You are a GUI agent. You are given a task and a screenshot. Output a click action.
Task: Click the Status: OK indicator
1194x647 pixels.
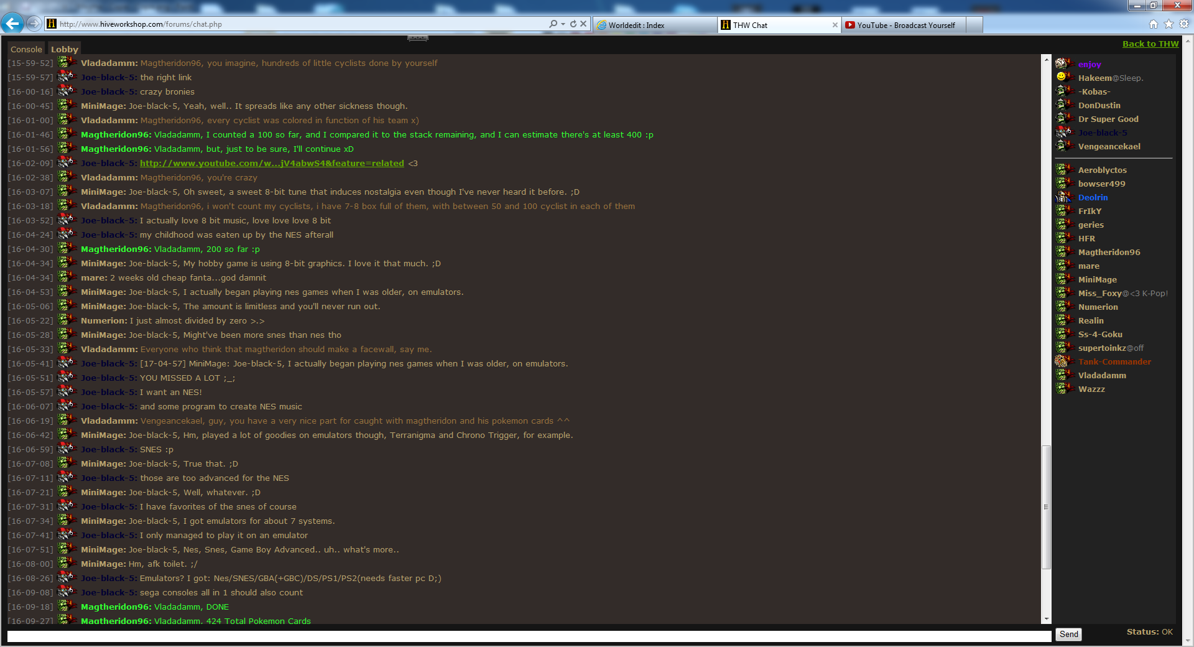click(1149, 631)
